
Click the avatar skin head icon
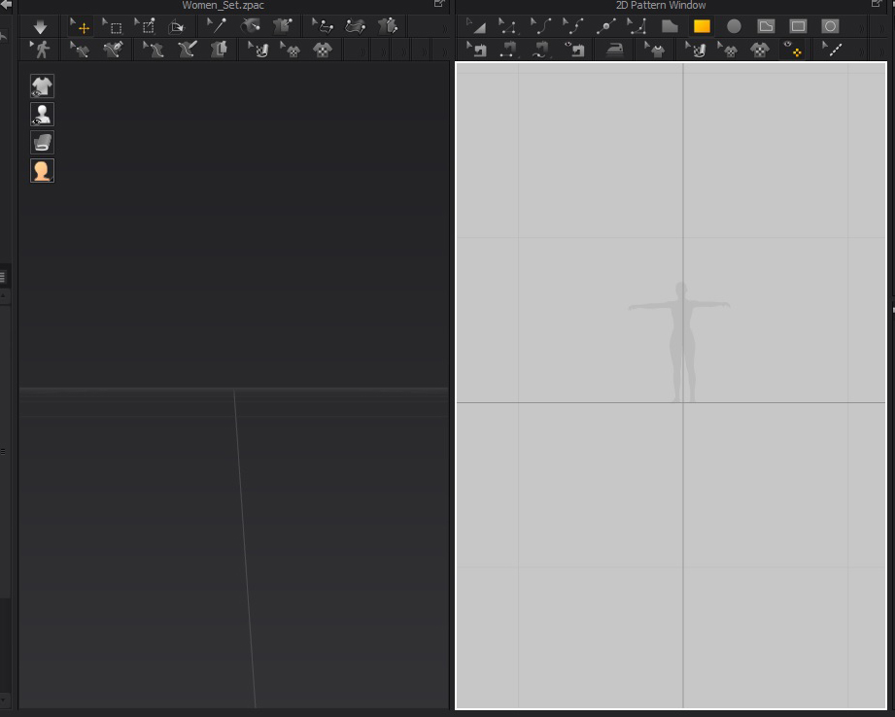pos(42,171)
